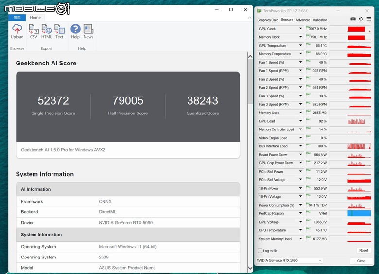The image size is (379, 274).
Task: Click the Geekbench vertical scrollbar thumb
Action: click(x=250, y=82)
